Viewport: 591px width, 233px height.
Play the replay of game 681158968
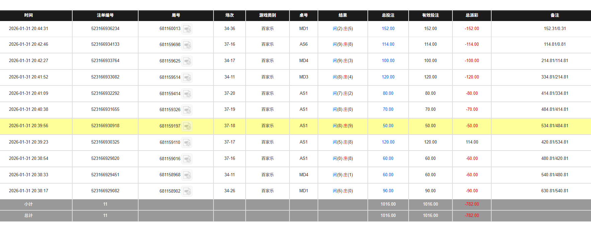187,175
